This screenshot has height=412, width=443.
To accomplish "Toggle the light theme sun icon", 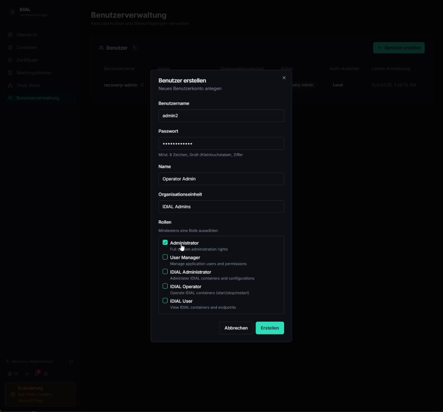I will pyautogui.click(x=27, y=374).
